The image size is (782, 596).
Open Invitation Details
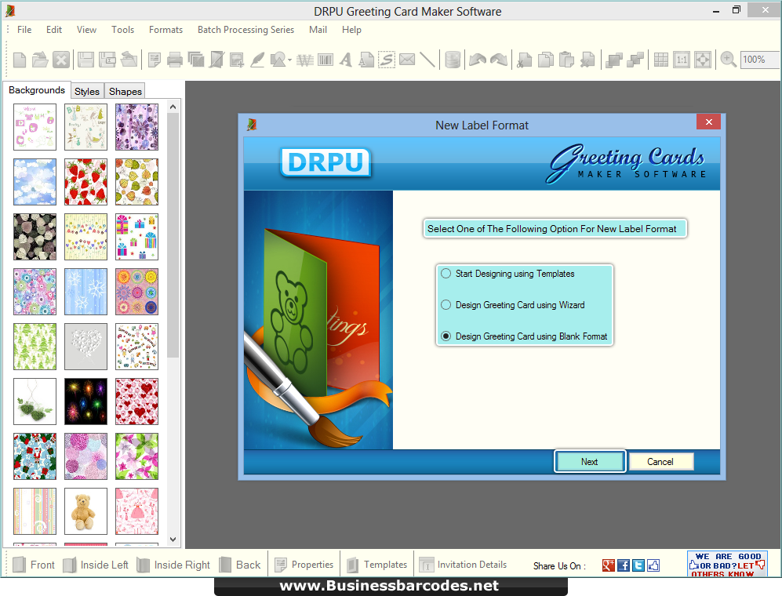[463, 565]
